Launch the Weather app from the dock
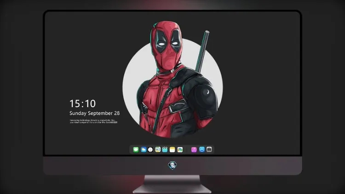Screen dimensions: 345x194 click(x=144, y=149)
